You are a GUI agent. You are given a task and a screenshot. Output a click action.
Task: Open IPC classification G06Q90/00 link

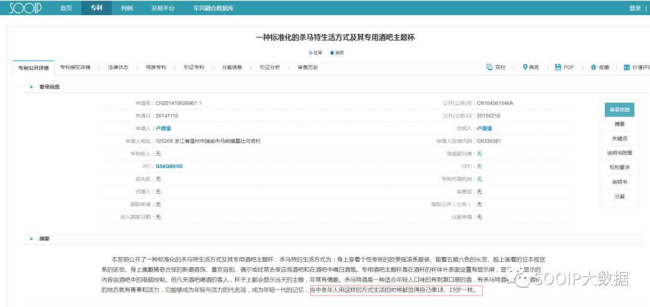(169, 166)
